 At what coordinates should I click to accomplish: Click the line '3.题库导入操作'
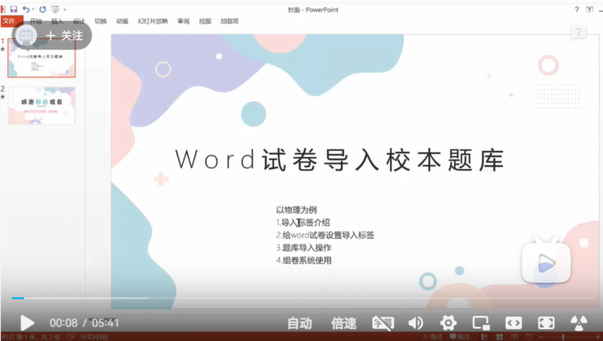point(304,248)
